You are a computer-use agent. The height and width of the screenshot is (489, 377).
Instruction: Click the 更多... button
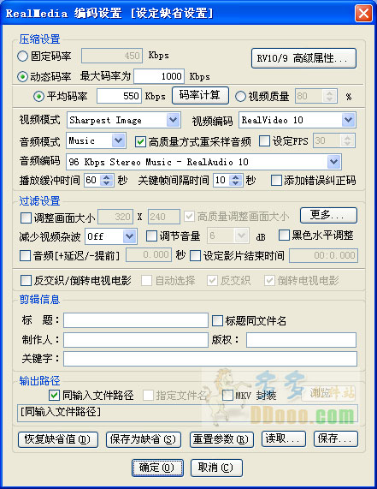click(x=328, y=215)
